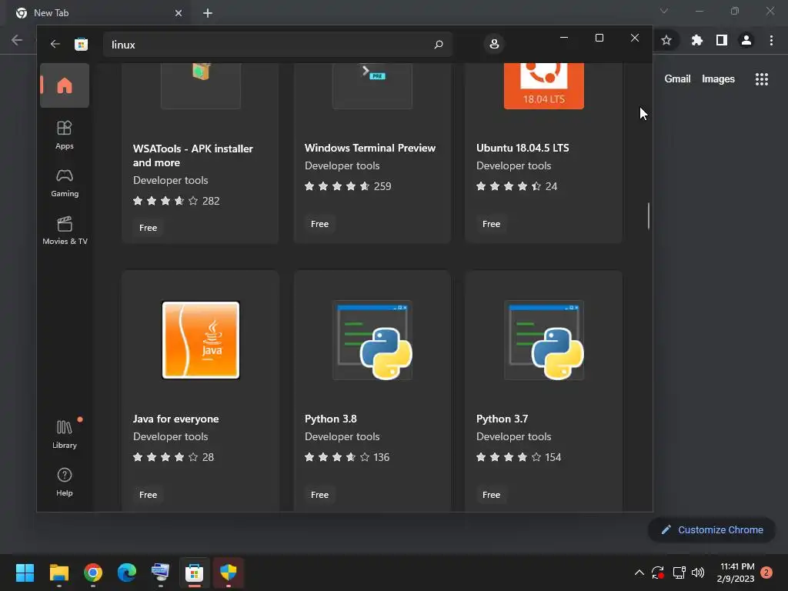Click the Store results scrollbar thumb
This screenshot has height=591, width=788.
click(648, 215)
